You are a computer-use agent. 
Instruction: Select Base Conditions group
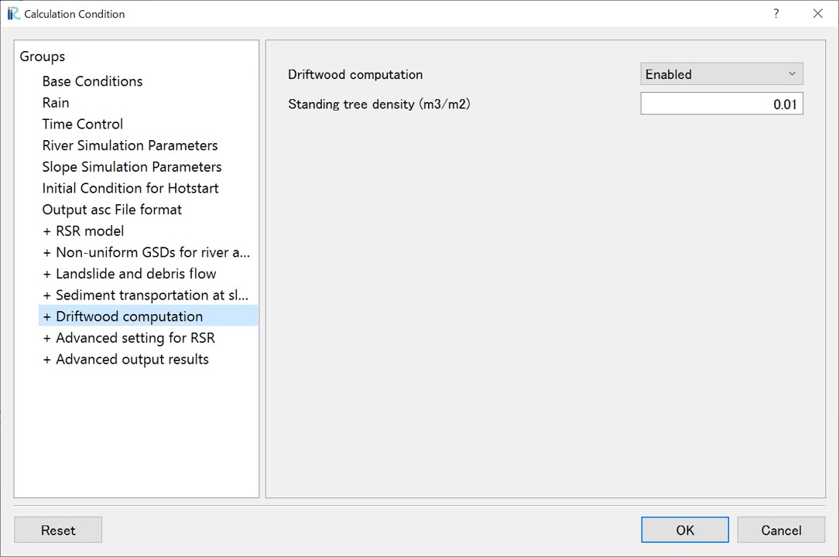click(x=92, y=81)
